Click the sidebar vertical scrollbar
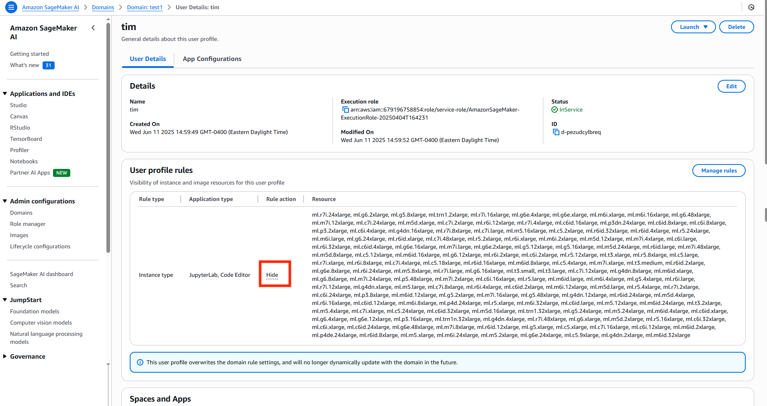 click(108, 138)
